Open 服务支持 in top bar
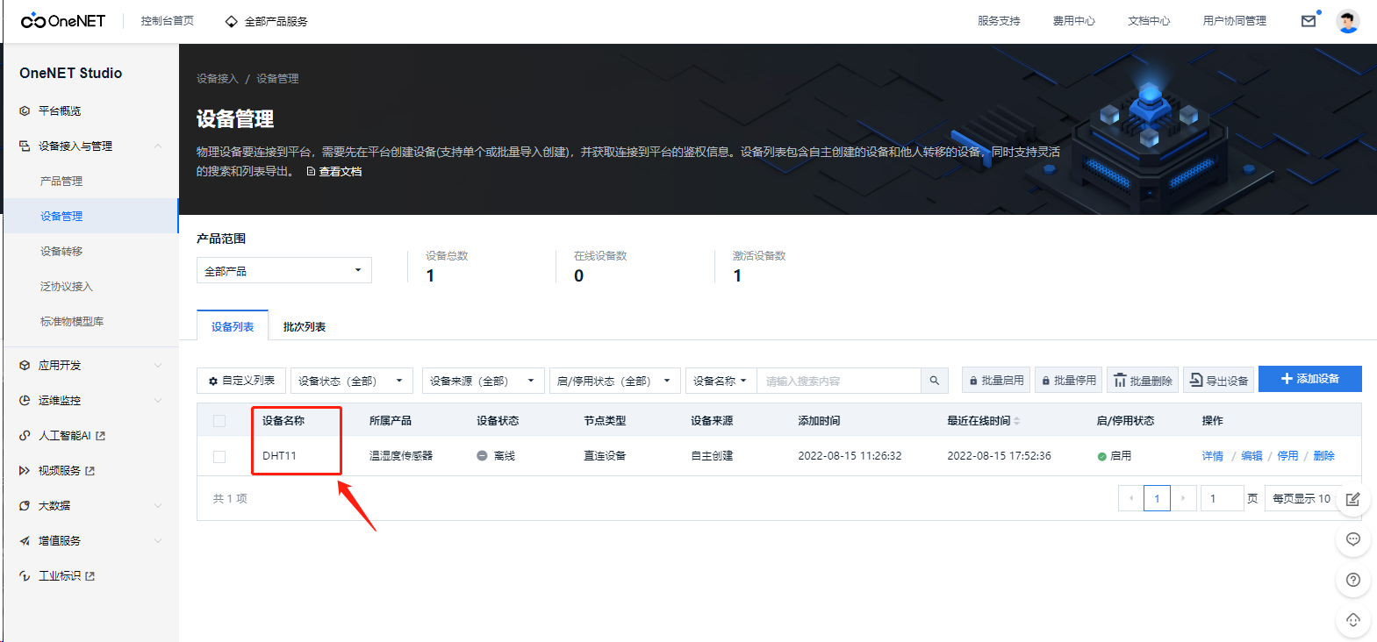 pos(999,21)
